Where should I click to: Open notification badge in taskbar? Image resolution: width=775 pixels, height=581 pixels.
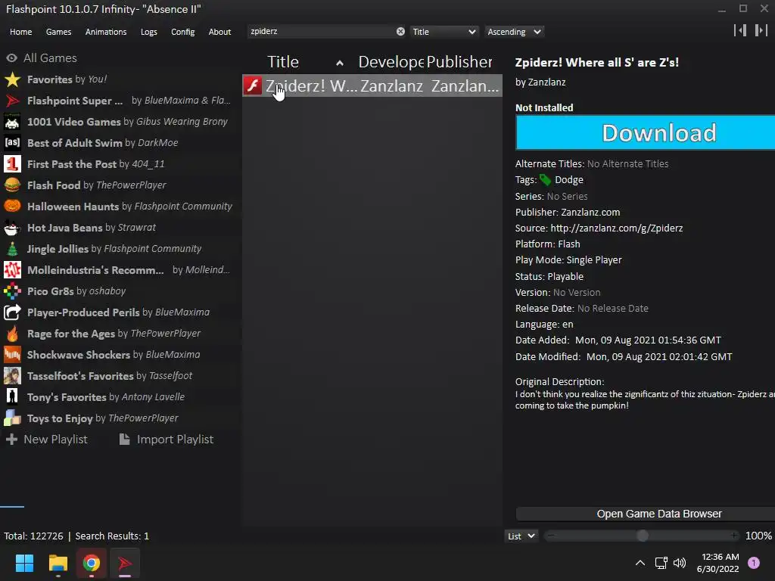click(x=754, y=563)
